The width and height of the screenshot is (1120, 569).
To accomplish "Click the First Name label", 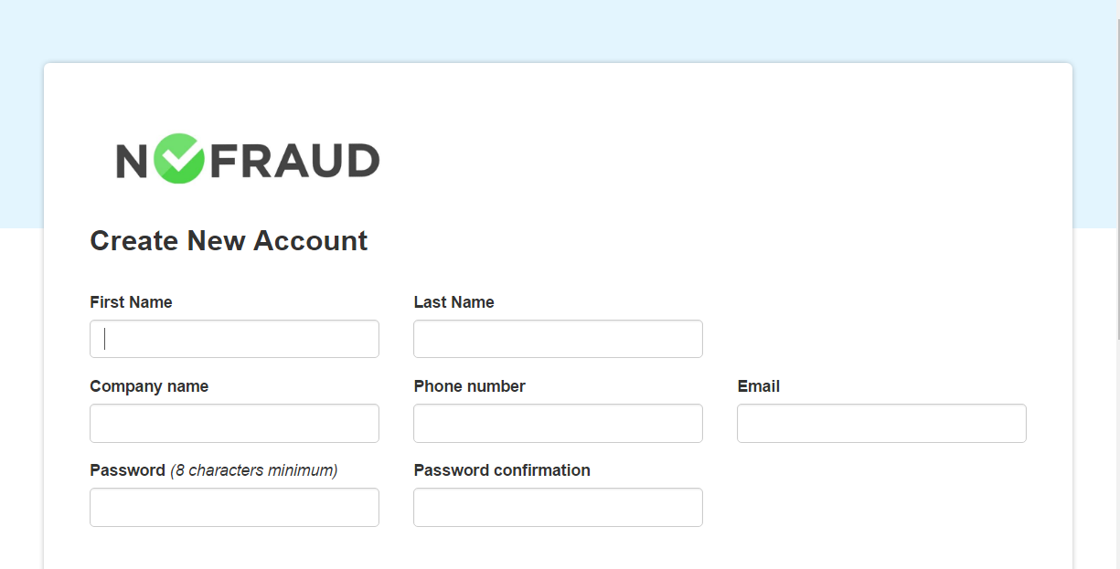I will (x=131, y=302).
